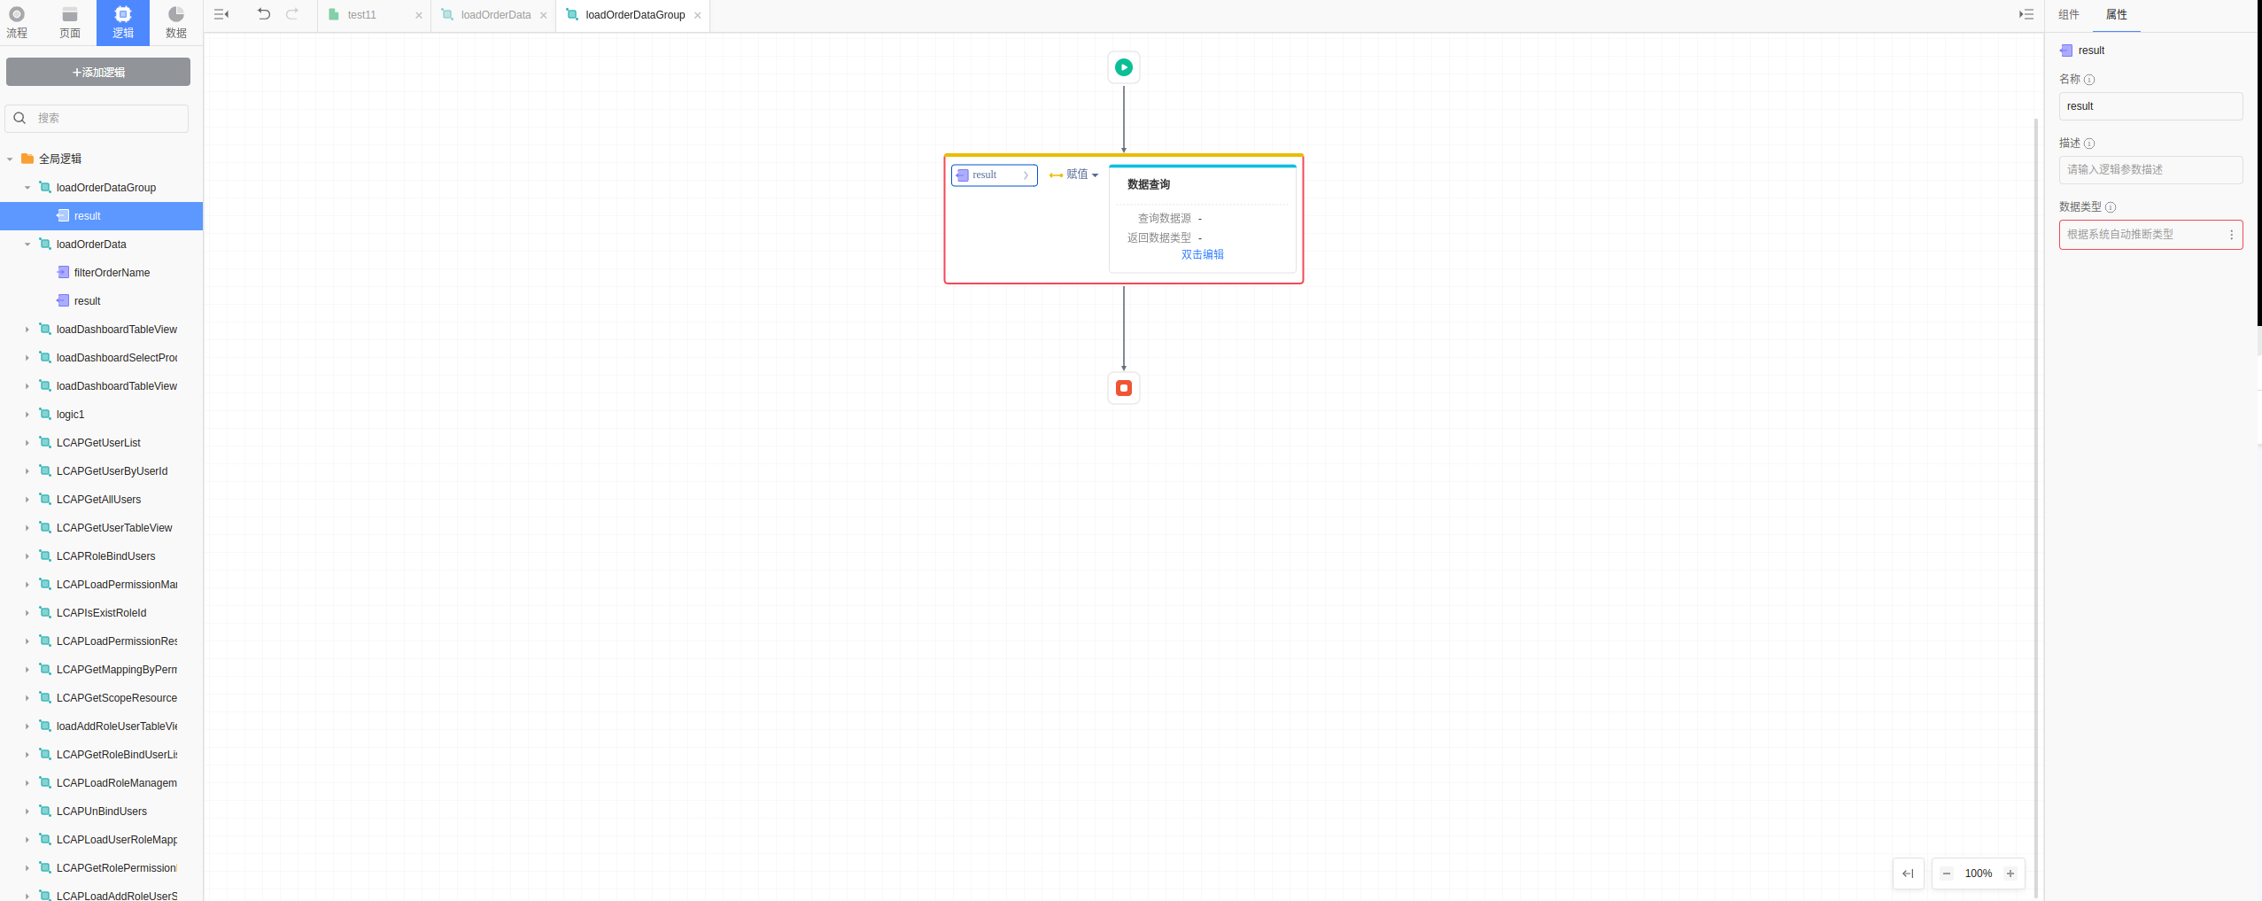Collapse the 全局逻辑 folder

[x=10, y=159]
